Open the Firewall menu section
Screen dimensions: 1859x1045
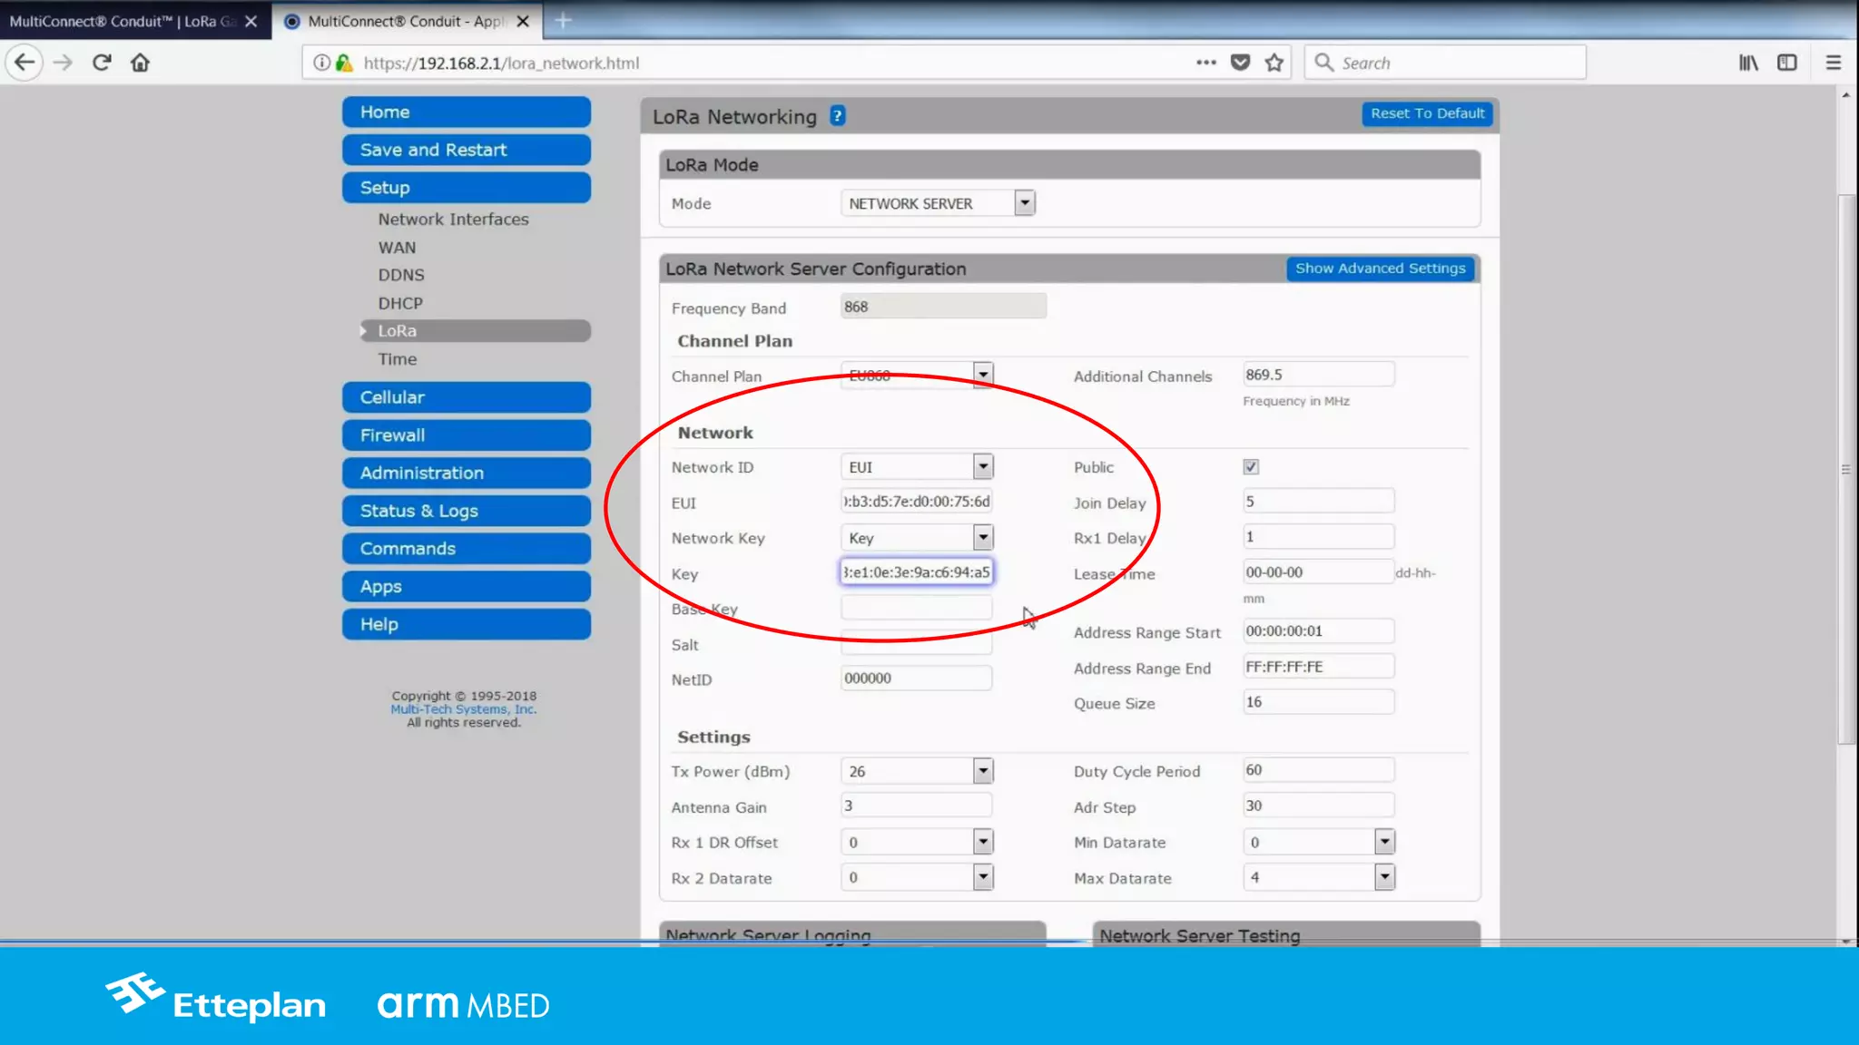click(x=466, y=435)
